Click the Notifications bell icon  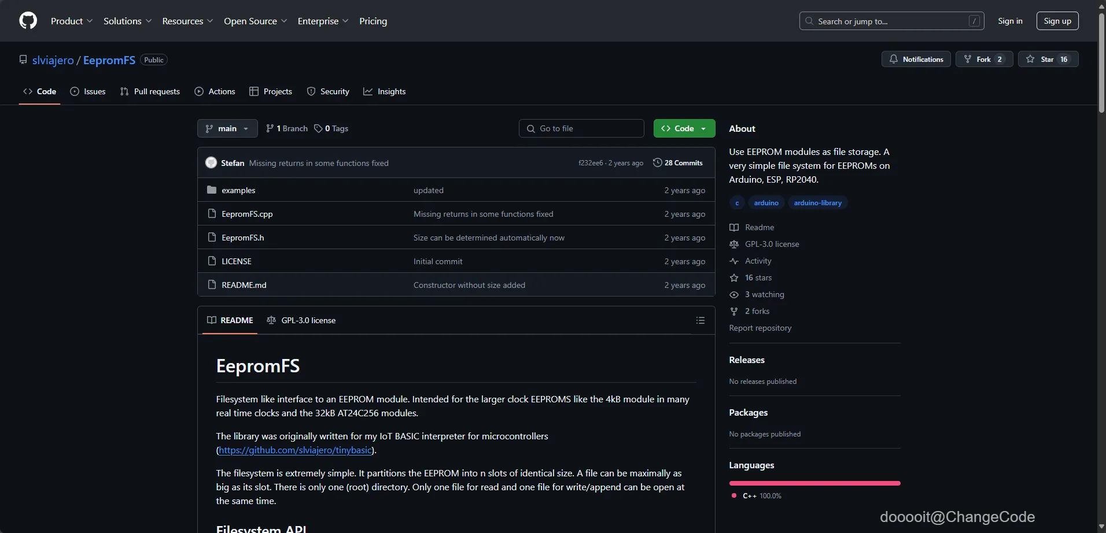tap(894, 59)
